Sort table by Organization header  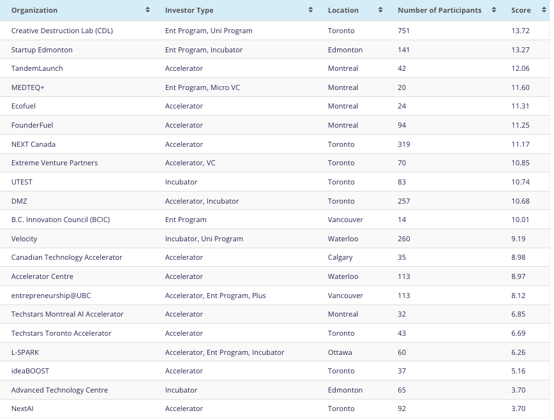34,10
